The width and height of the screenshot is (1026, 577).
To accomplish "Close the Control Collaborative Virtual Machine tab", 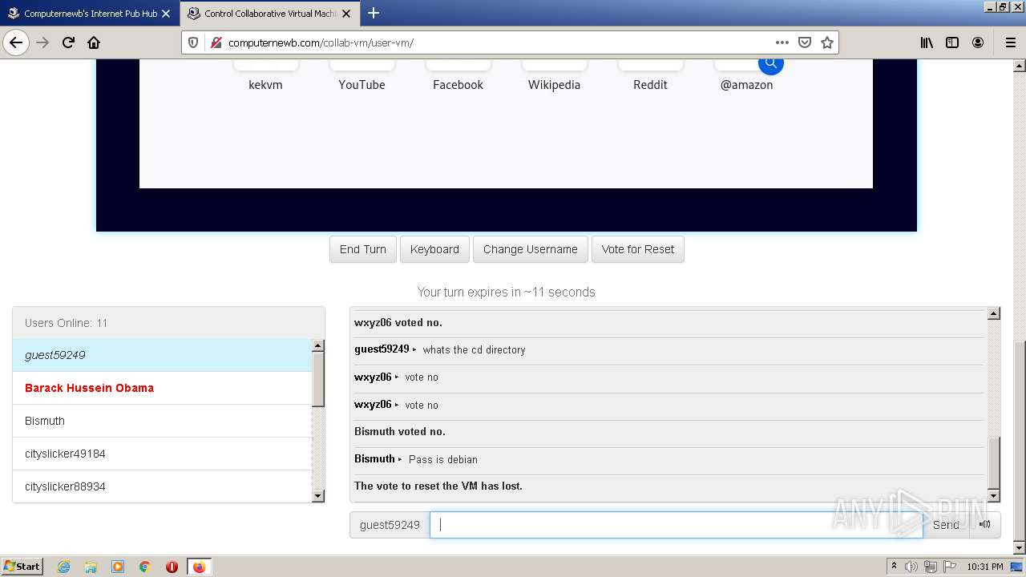I will point(346,14).
